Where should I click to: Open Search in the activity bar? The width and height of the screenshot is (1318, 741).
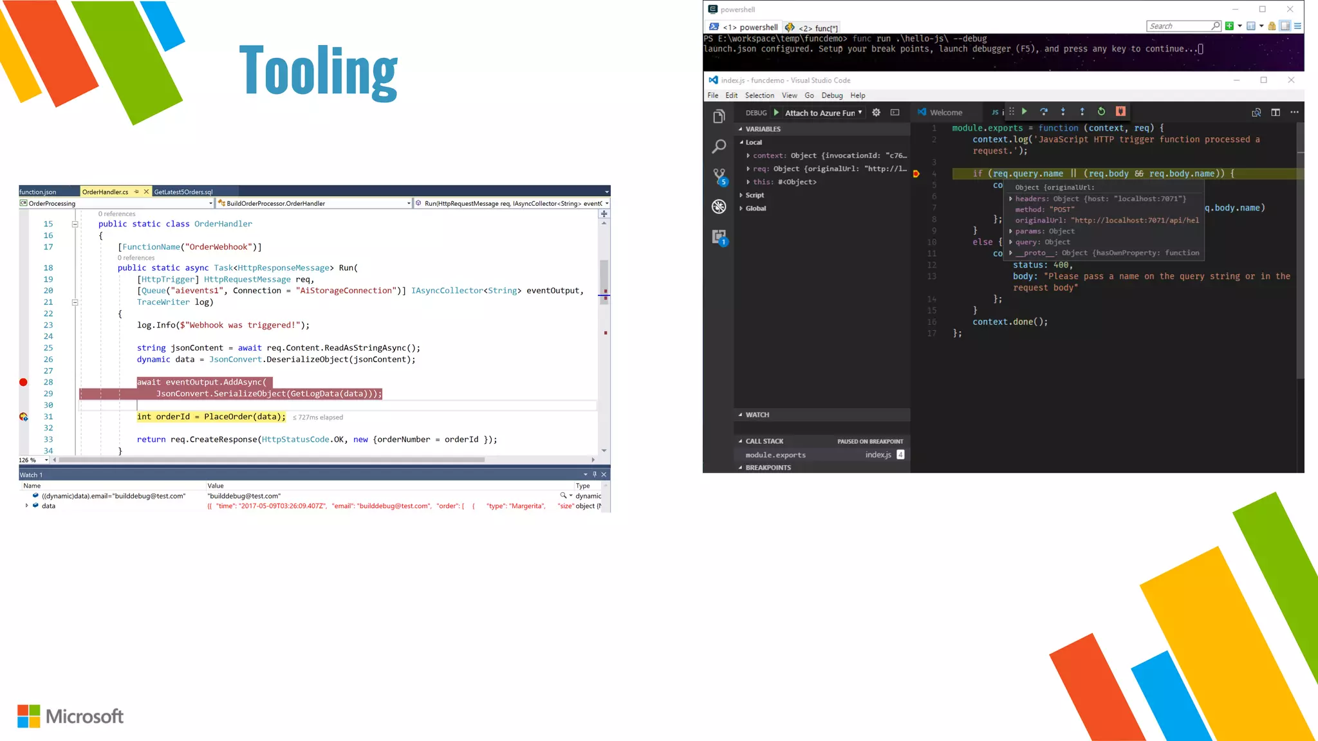719,147
